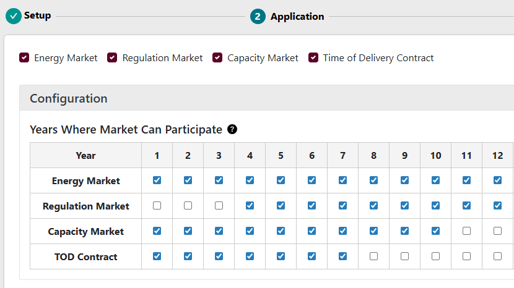Viewport: 514px width, 288px height.
Task: Enable Capacity Market for year 12
Action: [497, 231]
